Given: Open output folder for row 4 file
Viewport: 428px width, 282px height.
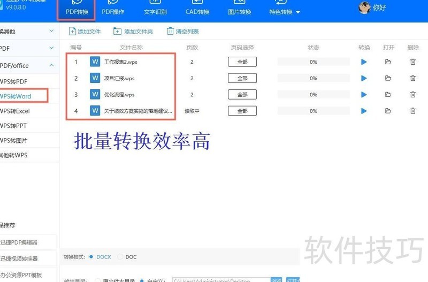Looking at the screenshot, I should pyautogui.click(x=388, y=111).
